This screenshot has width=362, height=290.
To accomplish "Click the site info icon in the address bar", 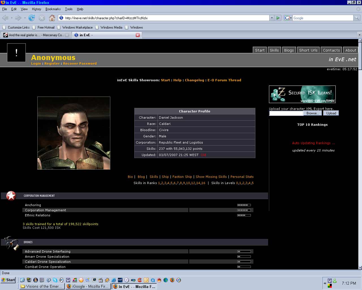I will pos(61,18).
